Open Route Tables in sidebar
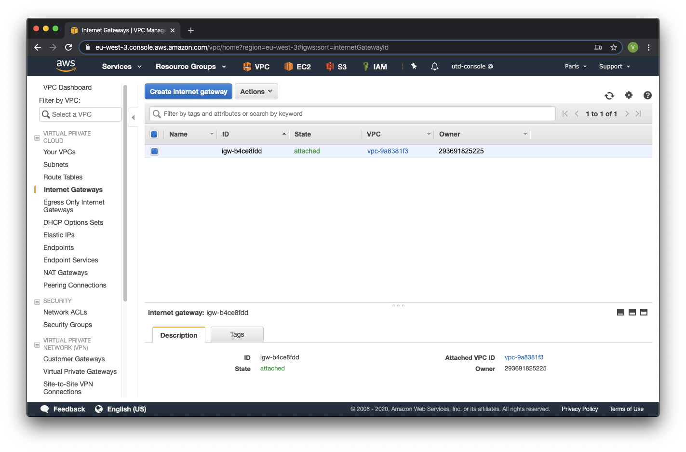 [63, 177]
